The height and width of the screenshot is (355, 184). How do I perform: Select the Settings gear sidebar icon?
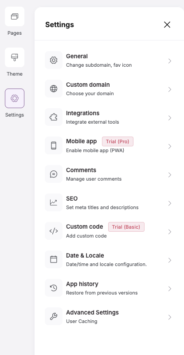tap(15, 98)
